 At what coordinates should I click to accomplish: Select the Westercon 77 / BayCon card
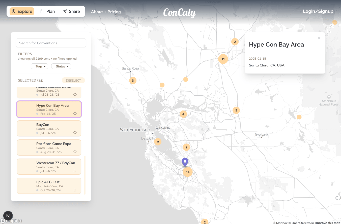(x=49, y=167)
